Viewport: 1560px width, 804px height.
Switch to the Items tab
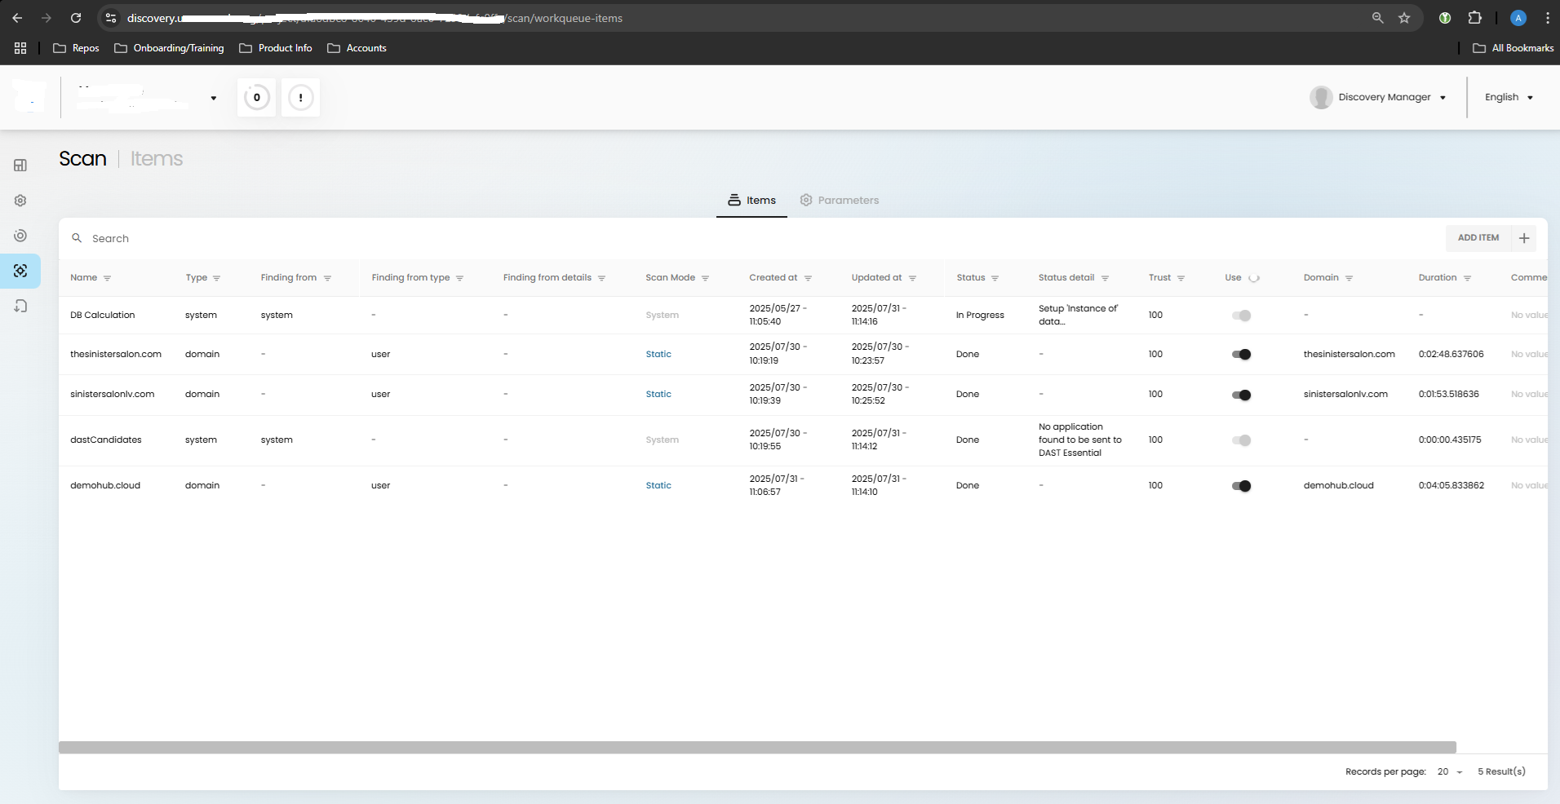click(751, 201)
